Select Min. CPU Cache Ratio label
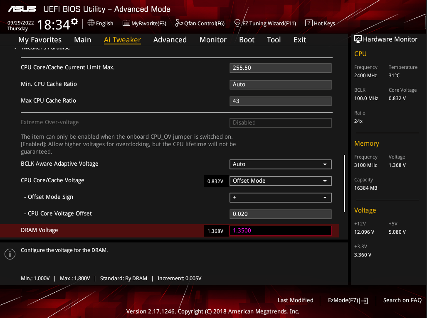The image size is (427, 318). (49, 84)
